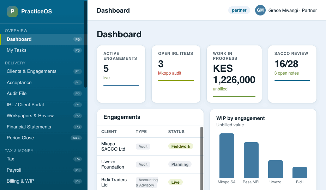The width and height of the screenshot is (326, 190).
Task: Click the Mkopo SA bar in chart
Action: coord(227,156)
